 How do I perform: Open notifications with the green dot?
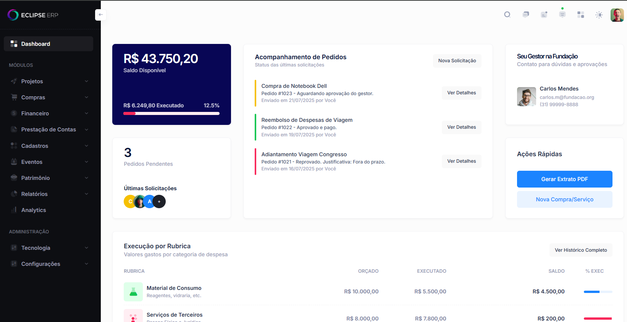pyautogui.click(x=562, y=15)
